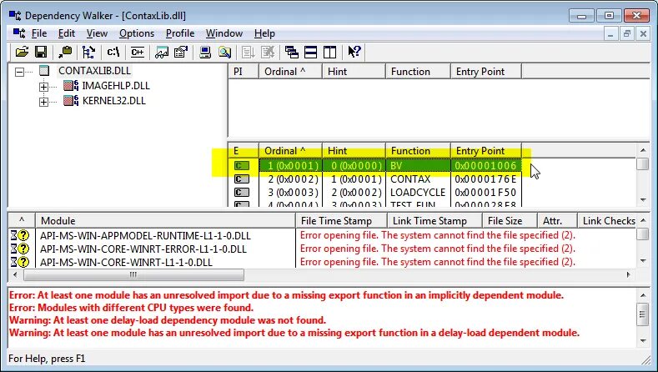Toggle the Auto Expand tree icon
Screen dimensions: 658x372
click(x=88, y=52)
